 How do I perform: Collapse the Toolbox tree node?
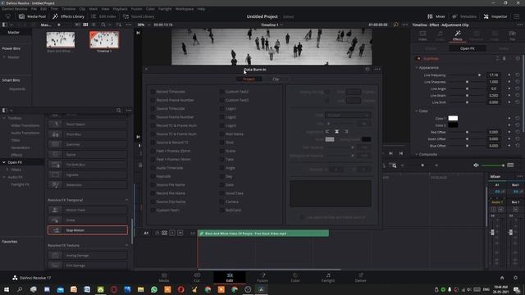[4, 118]
